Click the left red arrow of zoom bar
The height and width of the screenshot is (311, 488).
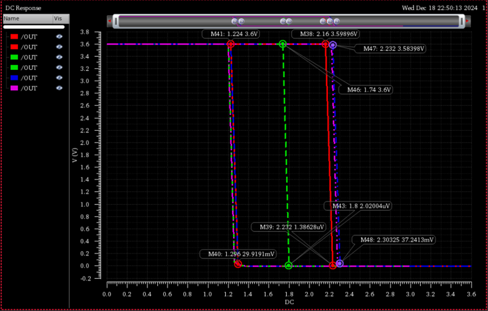109,21
